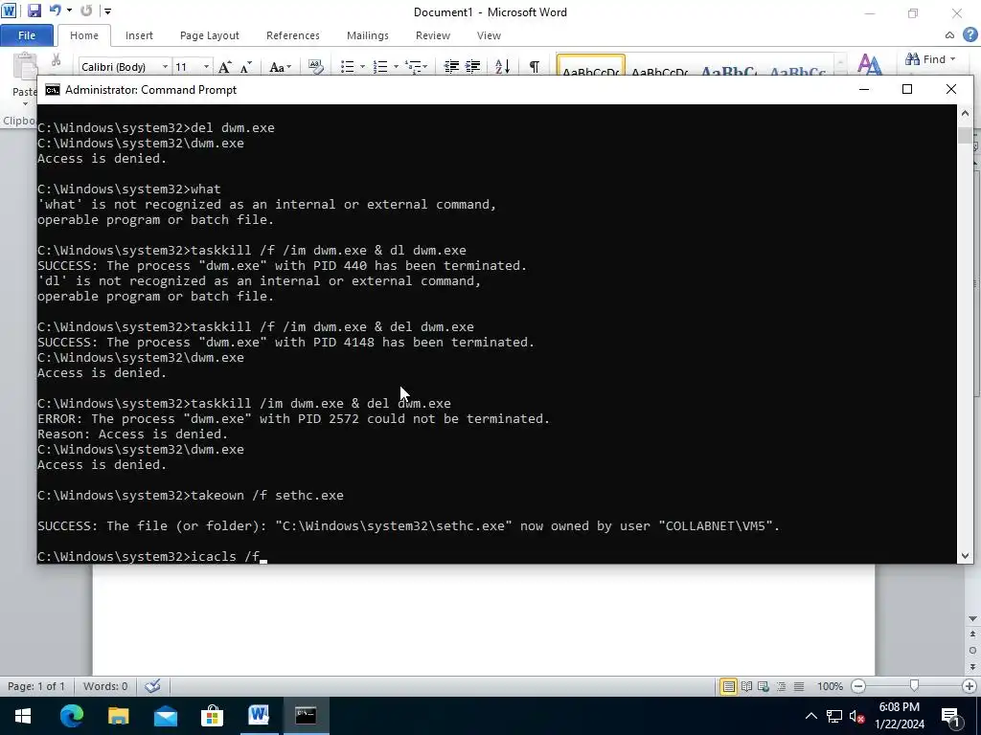
Task: Open File Explorer from the taskbar
Action: pos(118,716)
